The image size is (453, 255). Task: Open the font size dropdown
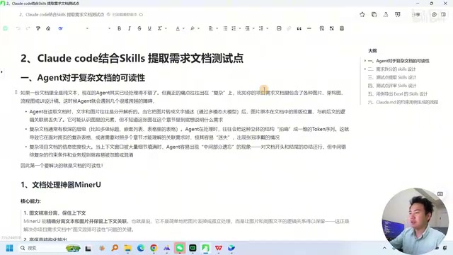coord(109,28)
